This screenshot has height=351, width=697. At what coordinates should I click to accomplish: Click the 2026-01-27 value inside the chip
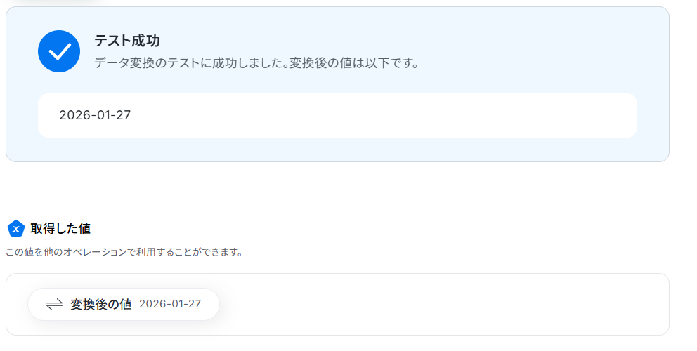(170, 304)
